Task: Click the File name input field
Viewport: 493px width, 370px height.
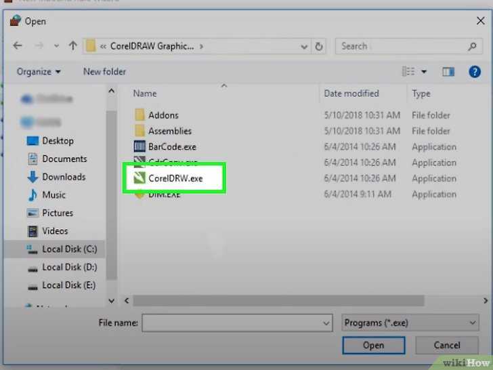Action: 237,323
